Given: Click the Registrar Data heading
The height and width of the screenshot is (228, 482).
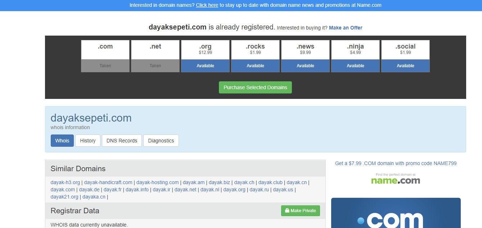Looking at the screenshot, I should 75,211.
